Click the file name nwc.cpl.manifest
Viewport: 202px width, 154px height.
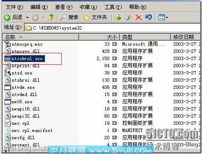pyautogui.click(x=32, y=130)
